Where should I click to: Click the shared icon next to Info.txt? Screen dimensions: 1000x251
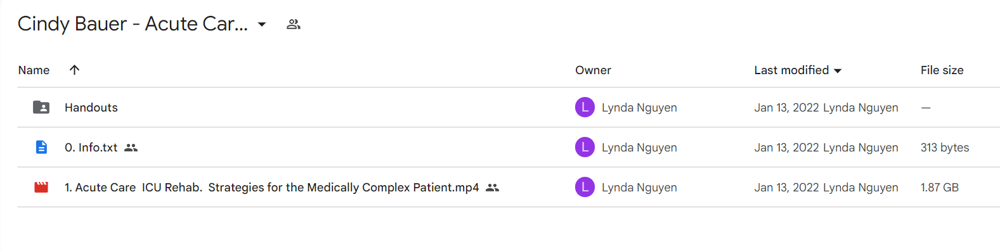tap(131, 148)
